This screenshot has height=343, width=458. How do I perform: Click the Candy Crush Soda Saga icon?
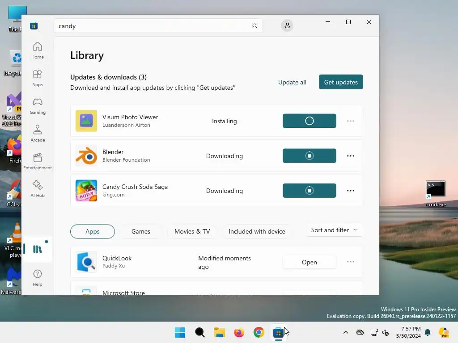[86, 190]
